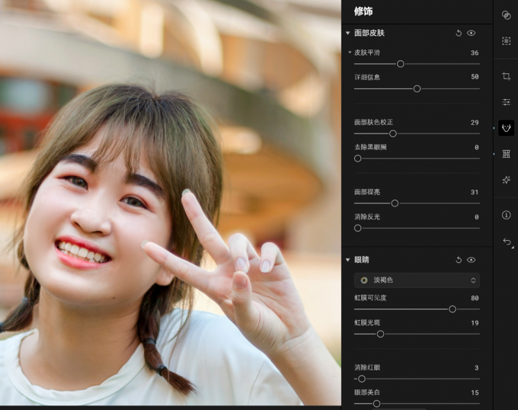Collapse the 皮肤平滑 subsection

[350, 53]
